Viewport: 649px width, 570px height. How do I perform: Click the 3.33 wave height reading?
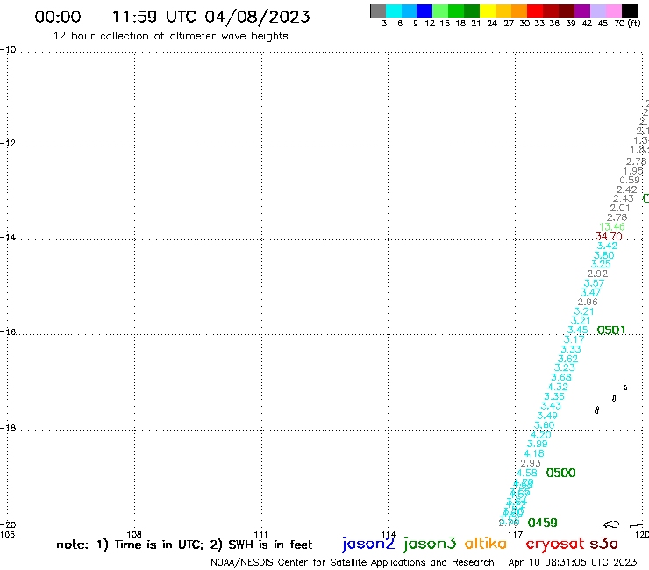click(571, 349)
